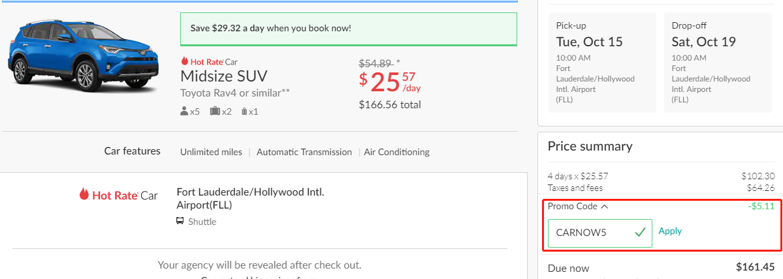Click the Drop-off Sat, Oct 19 card
783x279 pixels.
(717, 63)
